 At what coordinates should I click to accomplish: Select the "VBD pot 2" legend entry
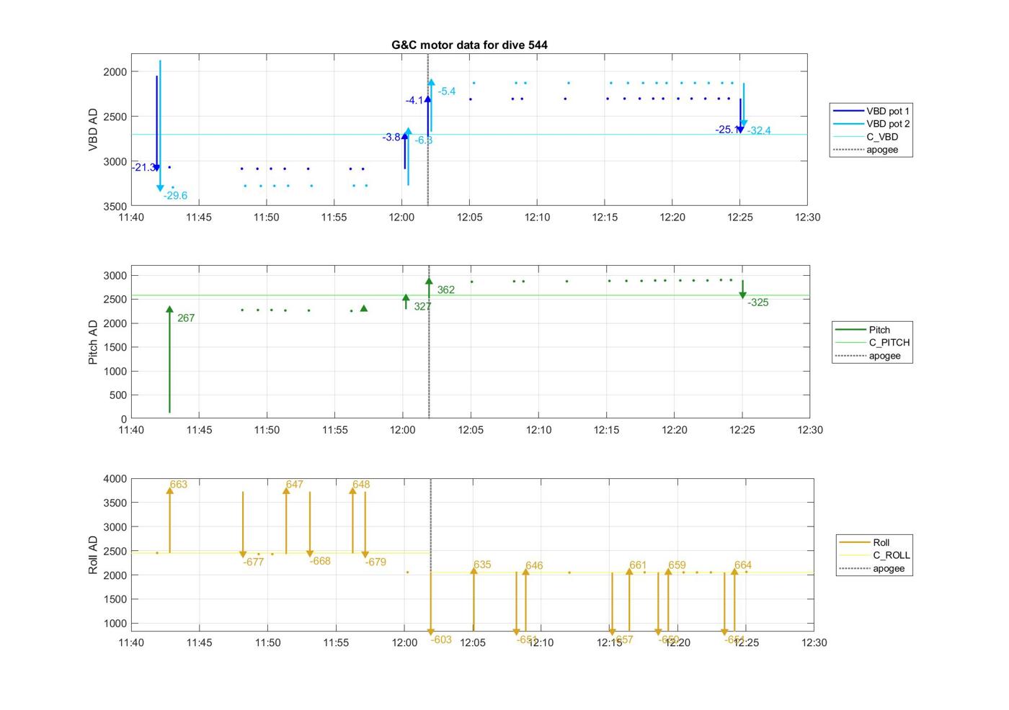(x=871, y=124)
